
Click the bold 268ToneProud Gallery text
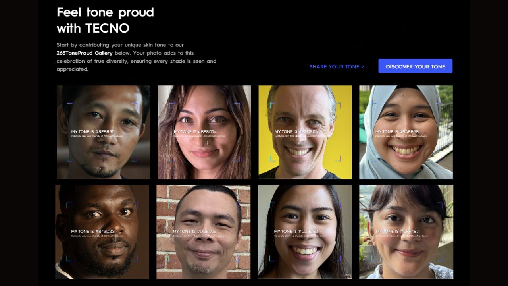85,53
